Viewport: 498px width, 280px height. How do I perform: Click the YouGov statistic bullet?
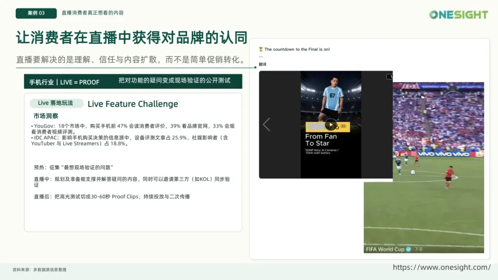[133, 129]
